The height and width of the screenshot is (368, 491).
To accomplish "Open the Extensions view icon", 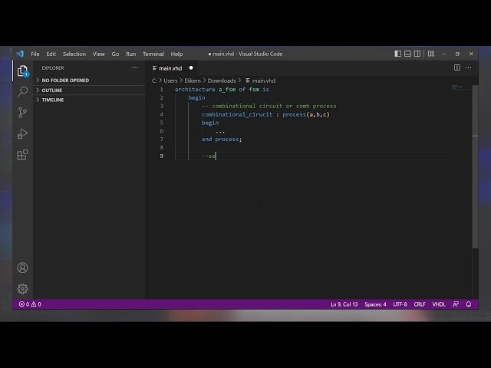I will [22, 155].
